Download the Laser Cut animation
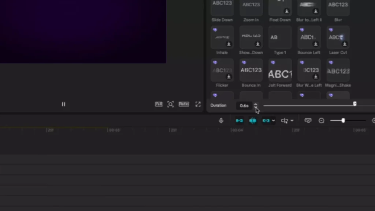The image size is (375, 211). (x=345, y=44)
